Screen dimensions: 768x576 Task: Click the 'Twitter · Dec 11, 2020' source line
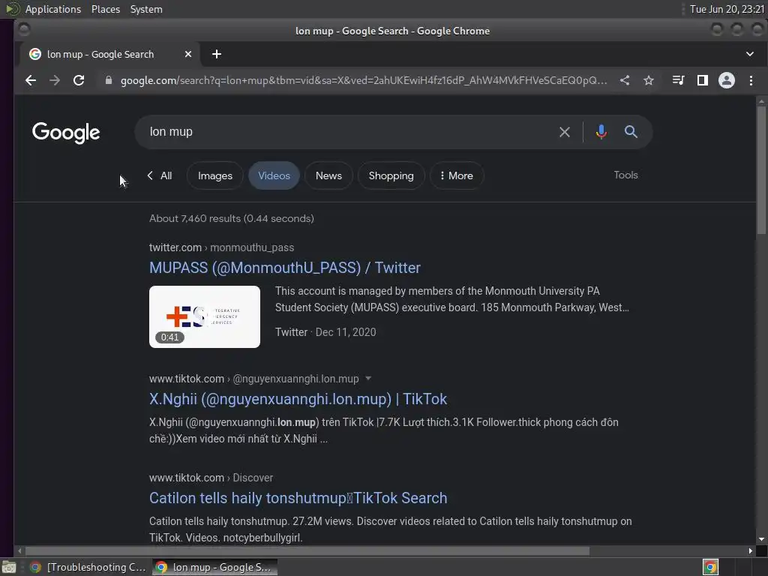click(x=325, y=332)
